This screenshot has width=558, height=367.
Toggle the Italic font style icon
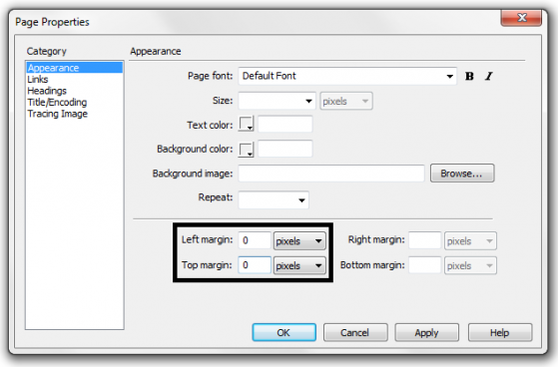tap(489, 76)
